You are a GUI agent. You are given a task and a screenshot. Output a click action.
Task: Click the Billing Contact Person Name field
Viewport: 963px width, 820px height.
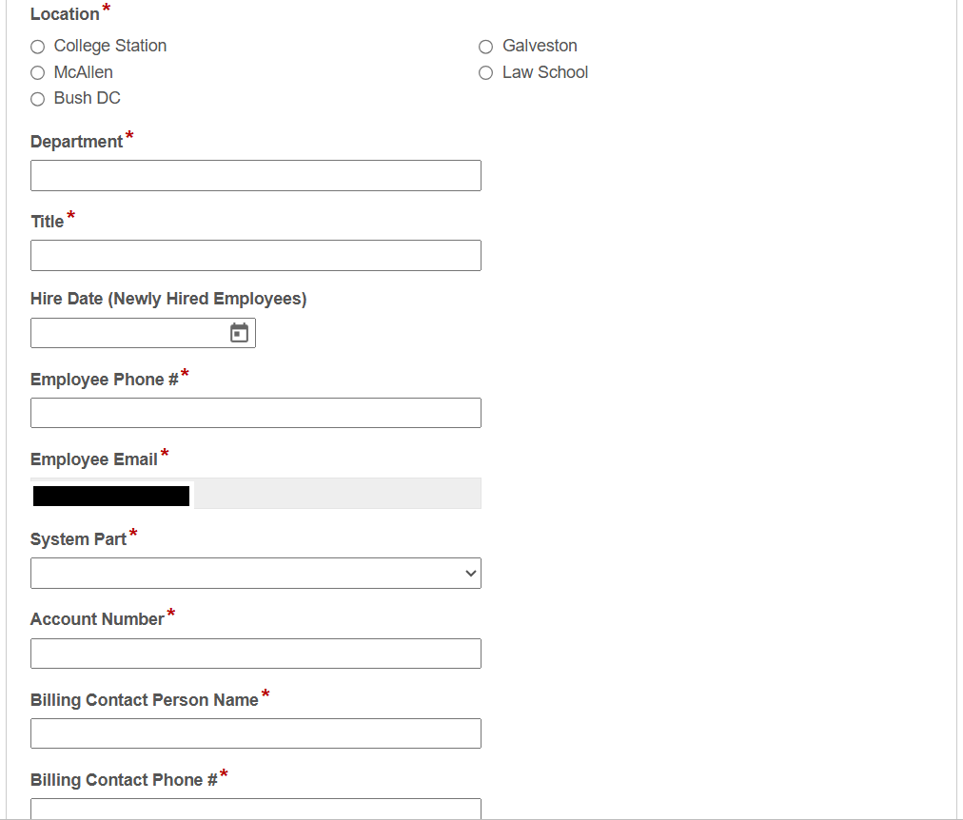pos(255,733)
